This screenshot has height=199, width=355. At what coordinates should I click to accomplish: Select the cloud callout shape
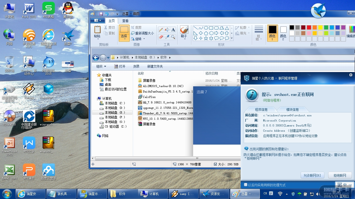tap(227, 38)
